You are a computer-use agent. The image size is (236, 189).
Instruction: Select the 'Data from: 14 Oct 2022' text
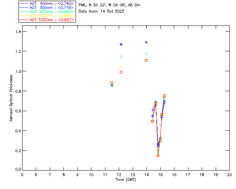pos(101,11)
